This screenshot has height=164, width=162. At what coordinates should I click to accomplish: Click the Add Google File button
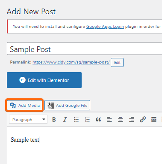(x=67, y=105)
